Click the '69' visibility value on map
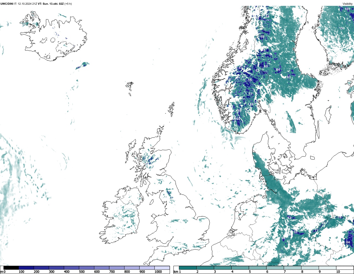The image size is (354, 274). pos(252,104)
